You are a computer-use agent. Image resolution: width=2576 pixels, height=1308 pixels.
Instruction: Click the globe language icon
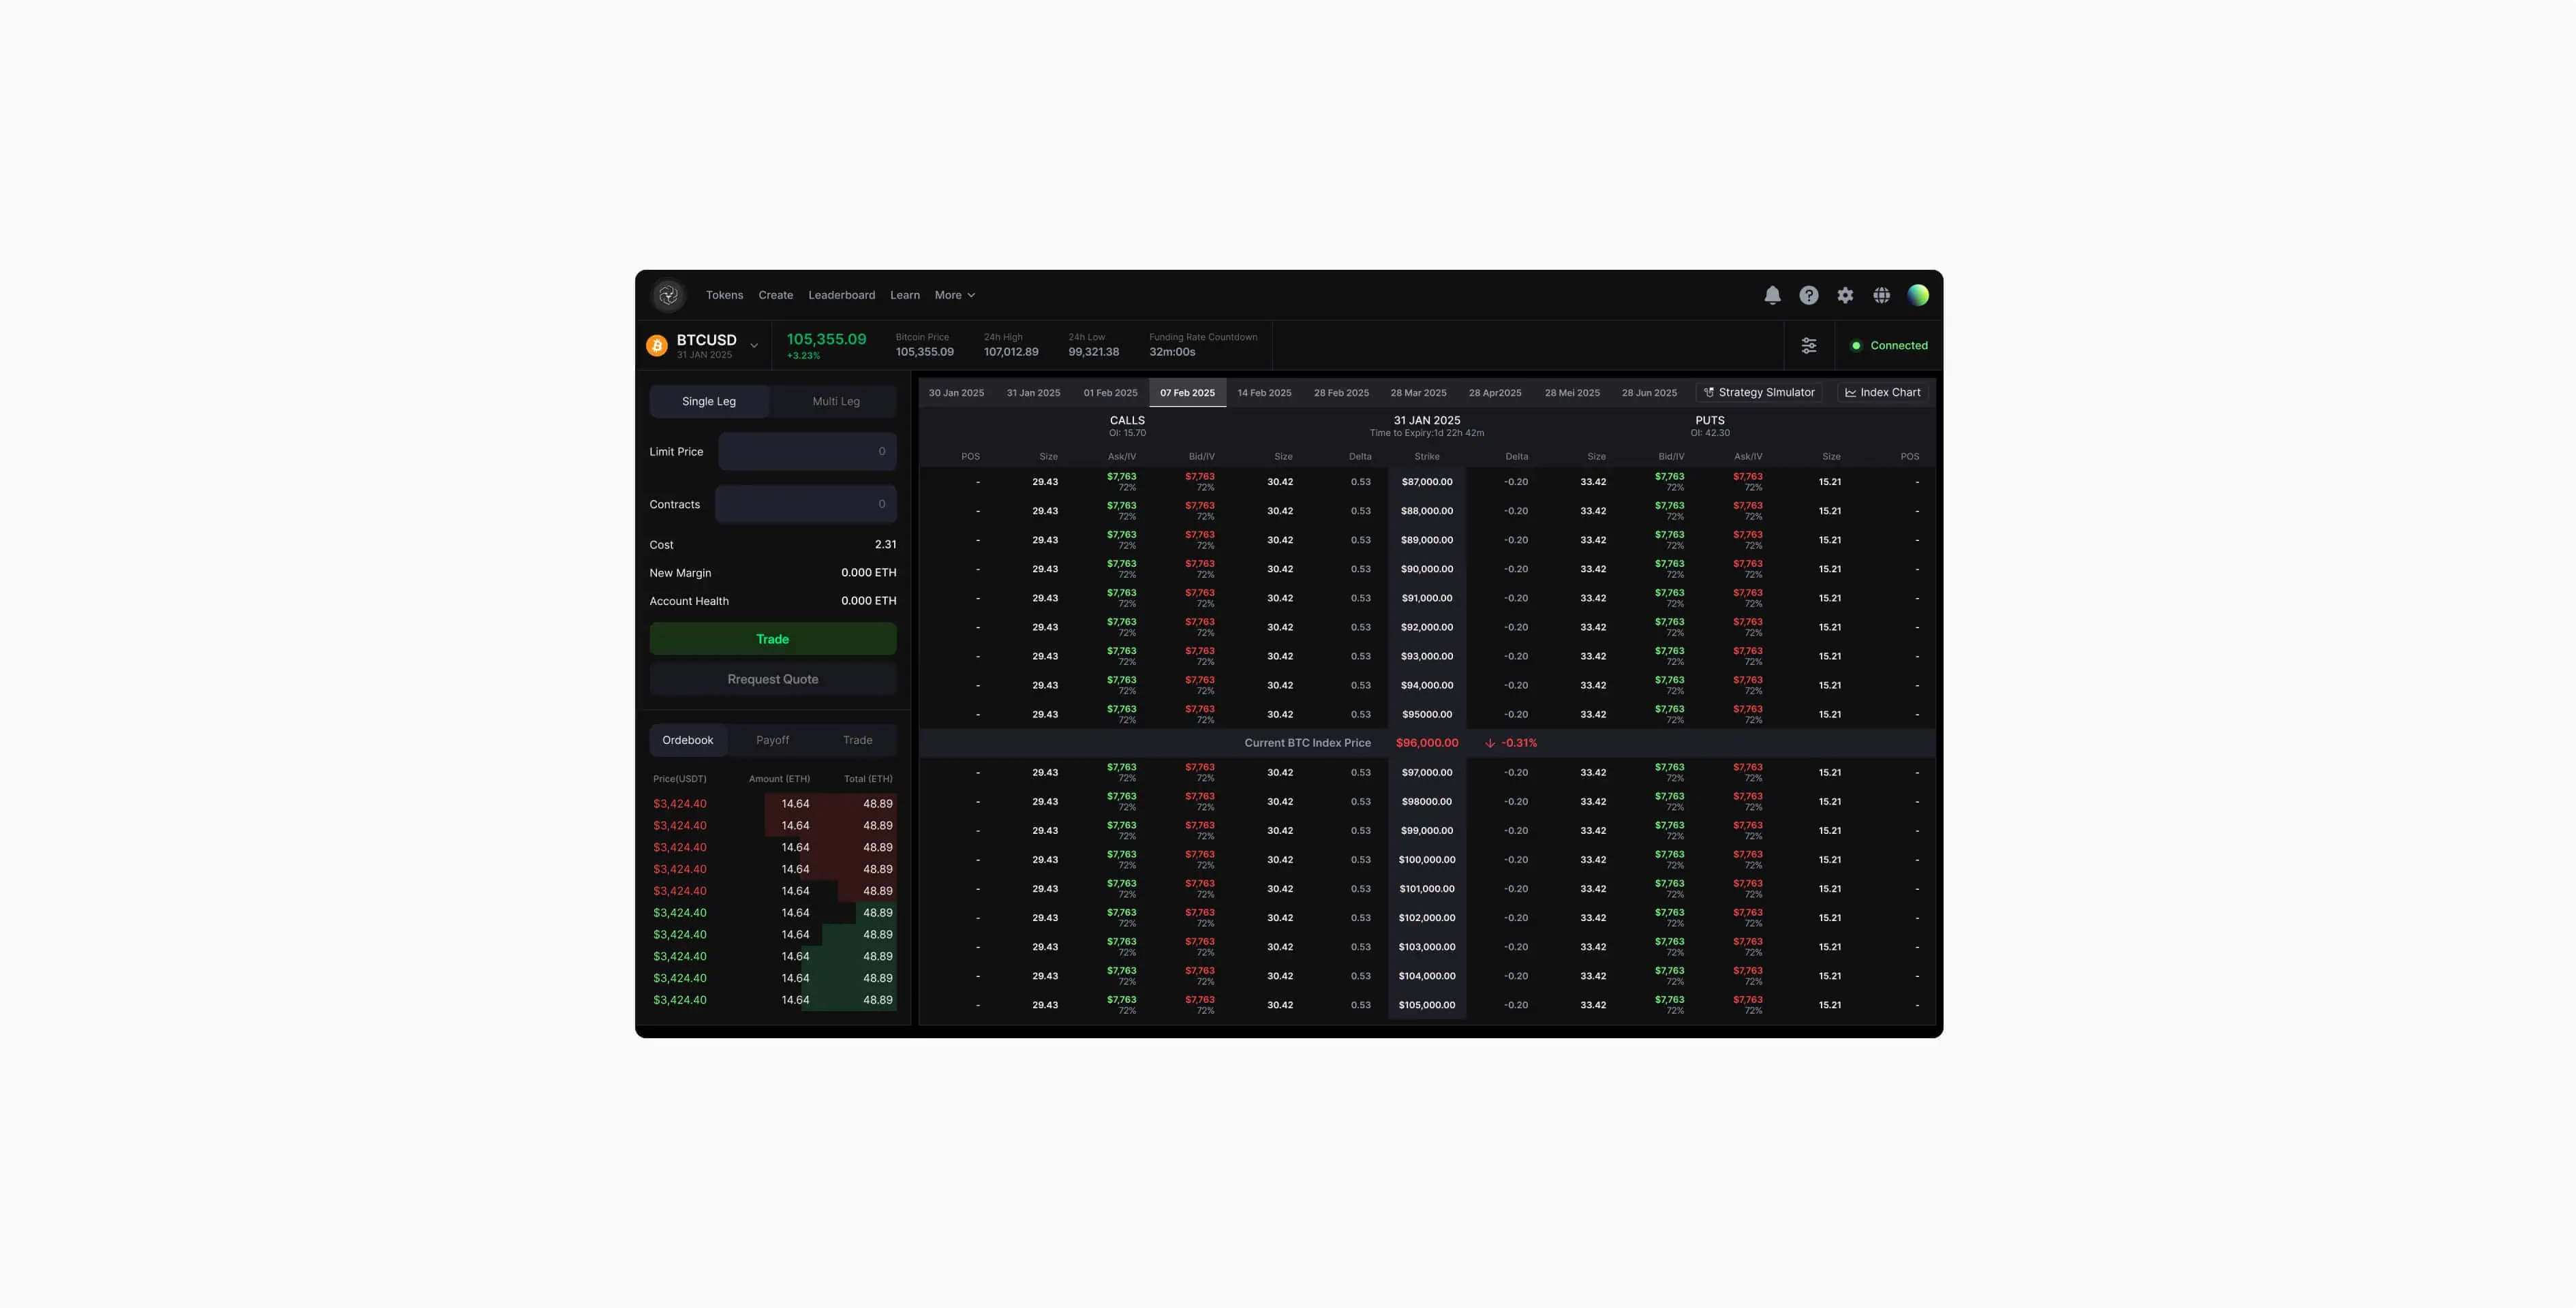pyautogui.click(x=1881, y=295)
